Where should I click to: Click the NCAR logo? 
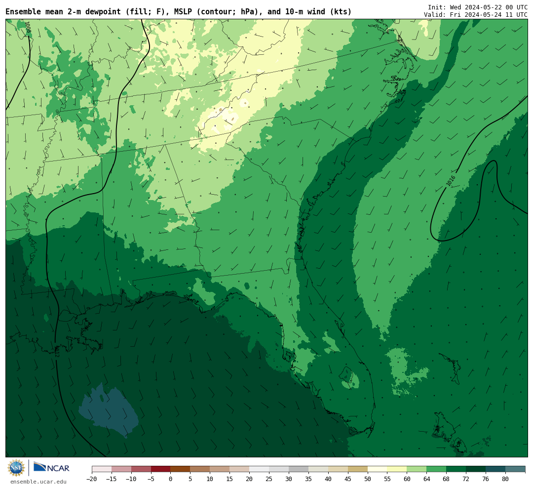[52, 467]
